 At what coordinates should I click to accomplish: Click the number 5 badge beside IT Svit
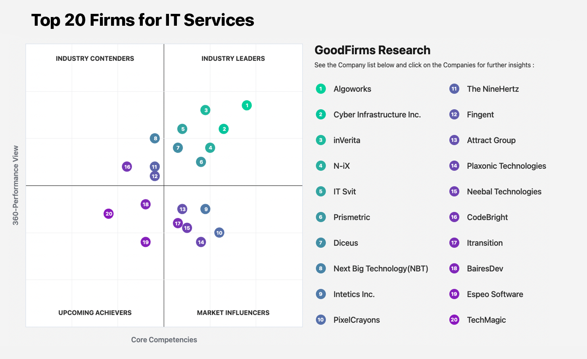321,192
